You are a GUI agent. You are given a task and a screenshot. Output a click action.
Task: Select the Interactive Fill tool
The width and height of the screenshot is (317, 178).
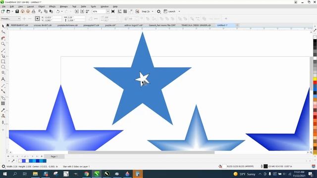(x=3, y=116)
